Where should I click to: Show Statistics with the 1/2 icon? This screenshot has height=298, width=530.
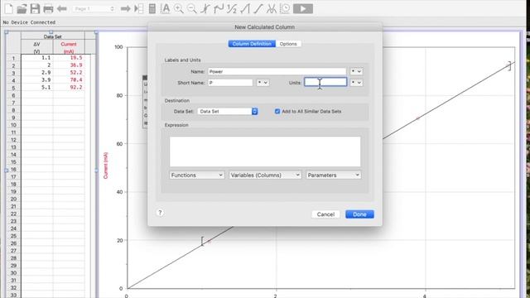pyautogui.click(x=232, y=8)
